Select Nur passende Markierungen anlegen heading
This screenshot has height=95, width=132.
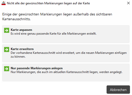tap(37, 68)
